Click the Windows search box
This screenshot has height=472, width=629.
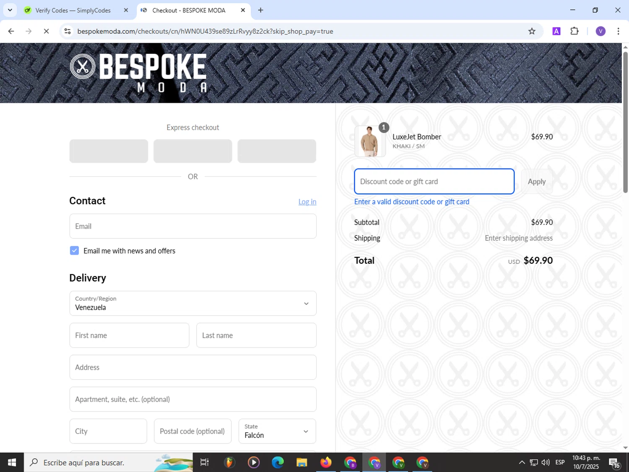[x=108, y=462]
